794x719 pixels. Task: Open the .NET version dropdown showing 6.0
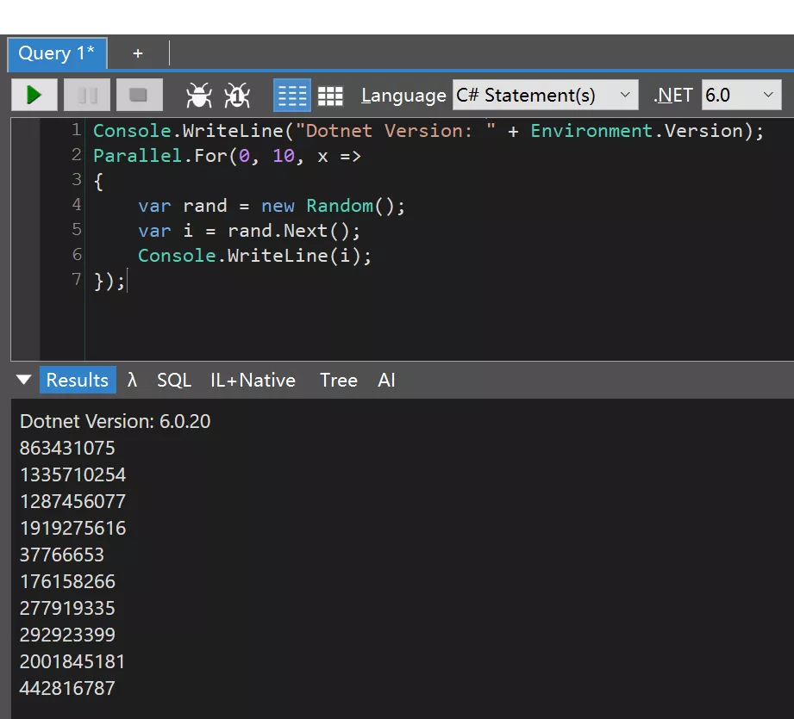(741, 95)
